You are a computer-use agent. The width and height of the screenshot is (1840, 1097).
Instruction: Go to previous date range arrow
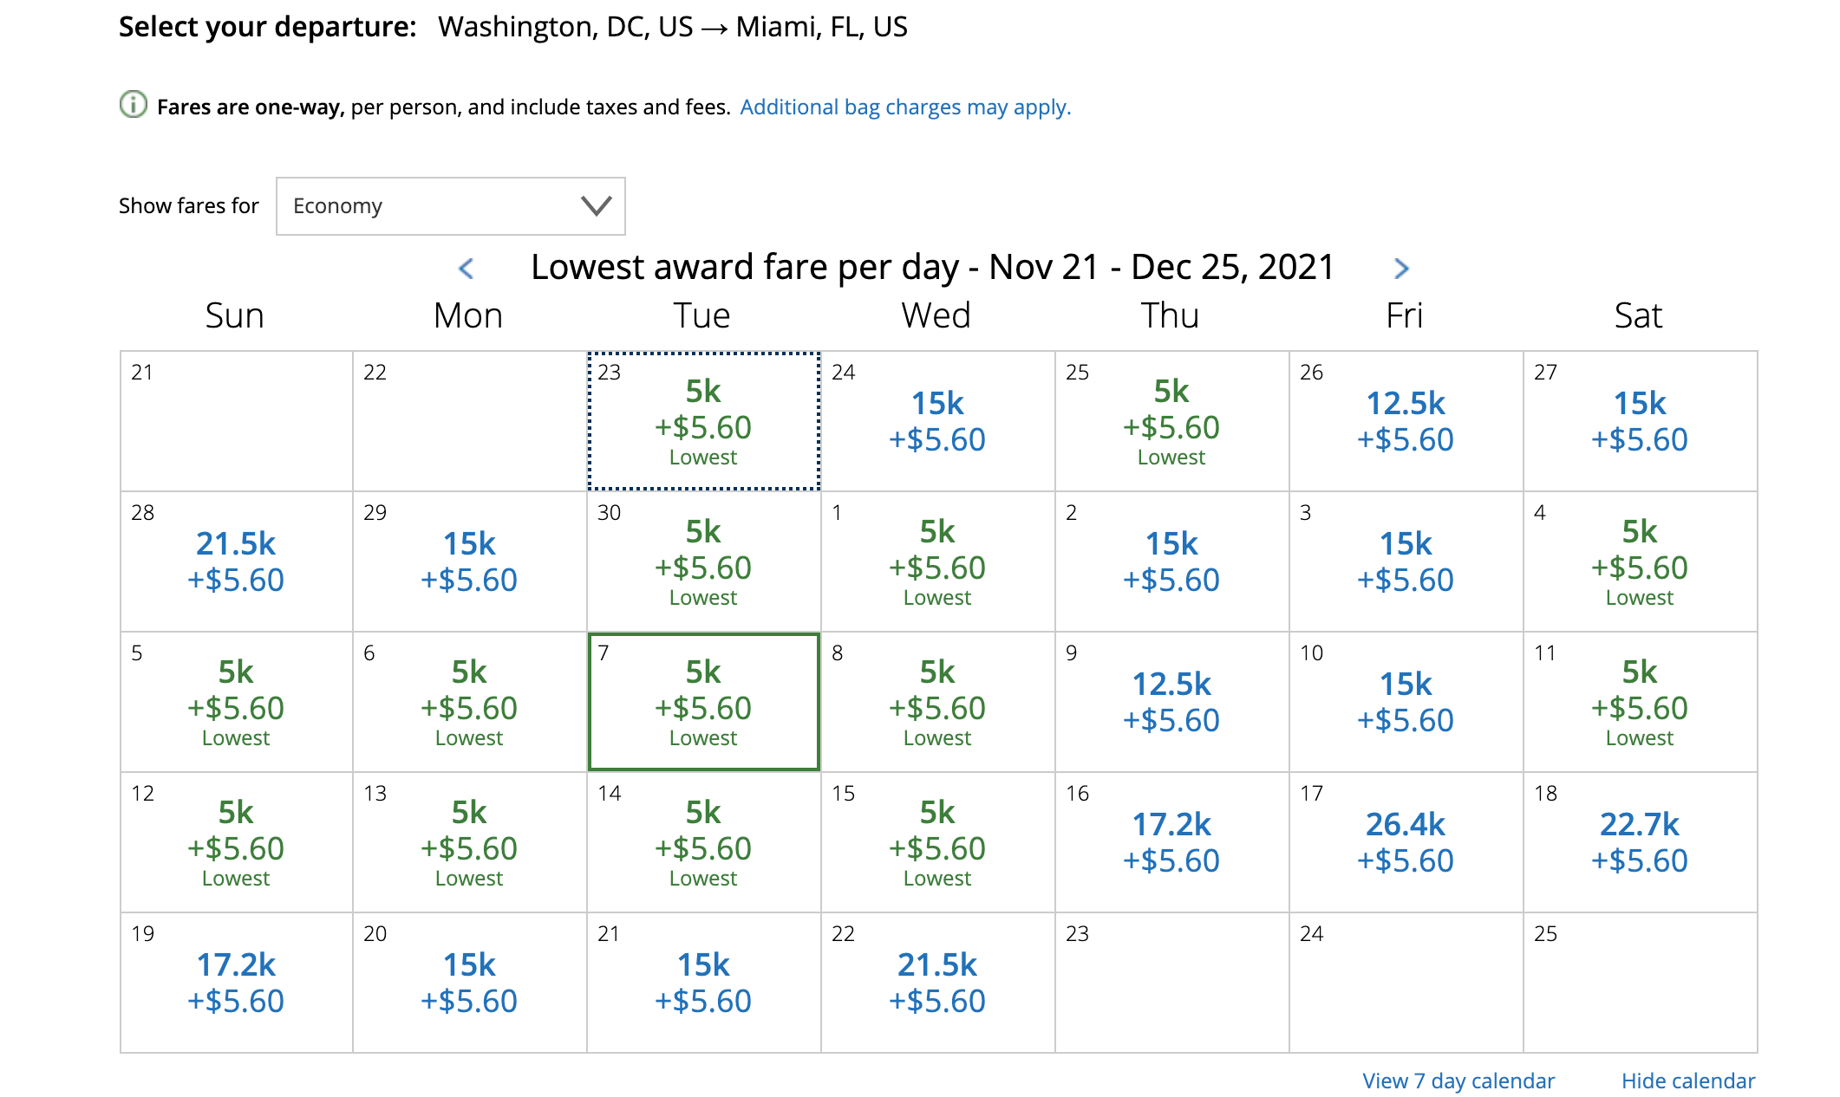(466, 269)
